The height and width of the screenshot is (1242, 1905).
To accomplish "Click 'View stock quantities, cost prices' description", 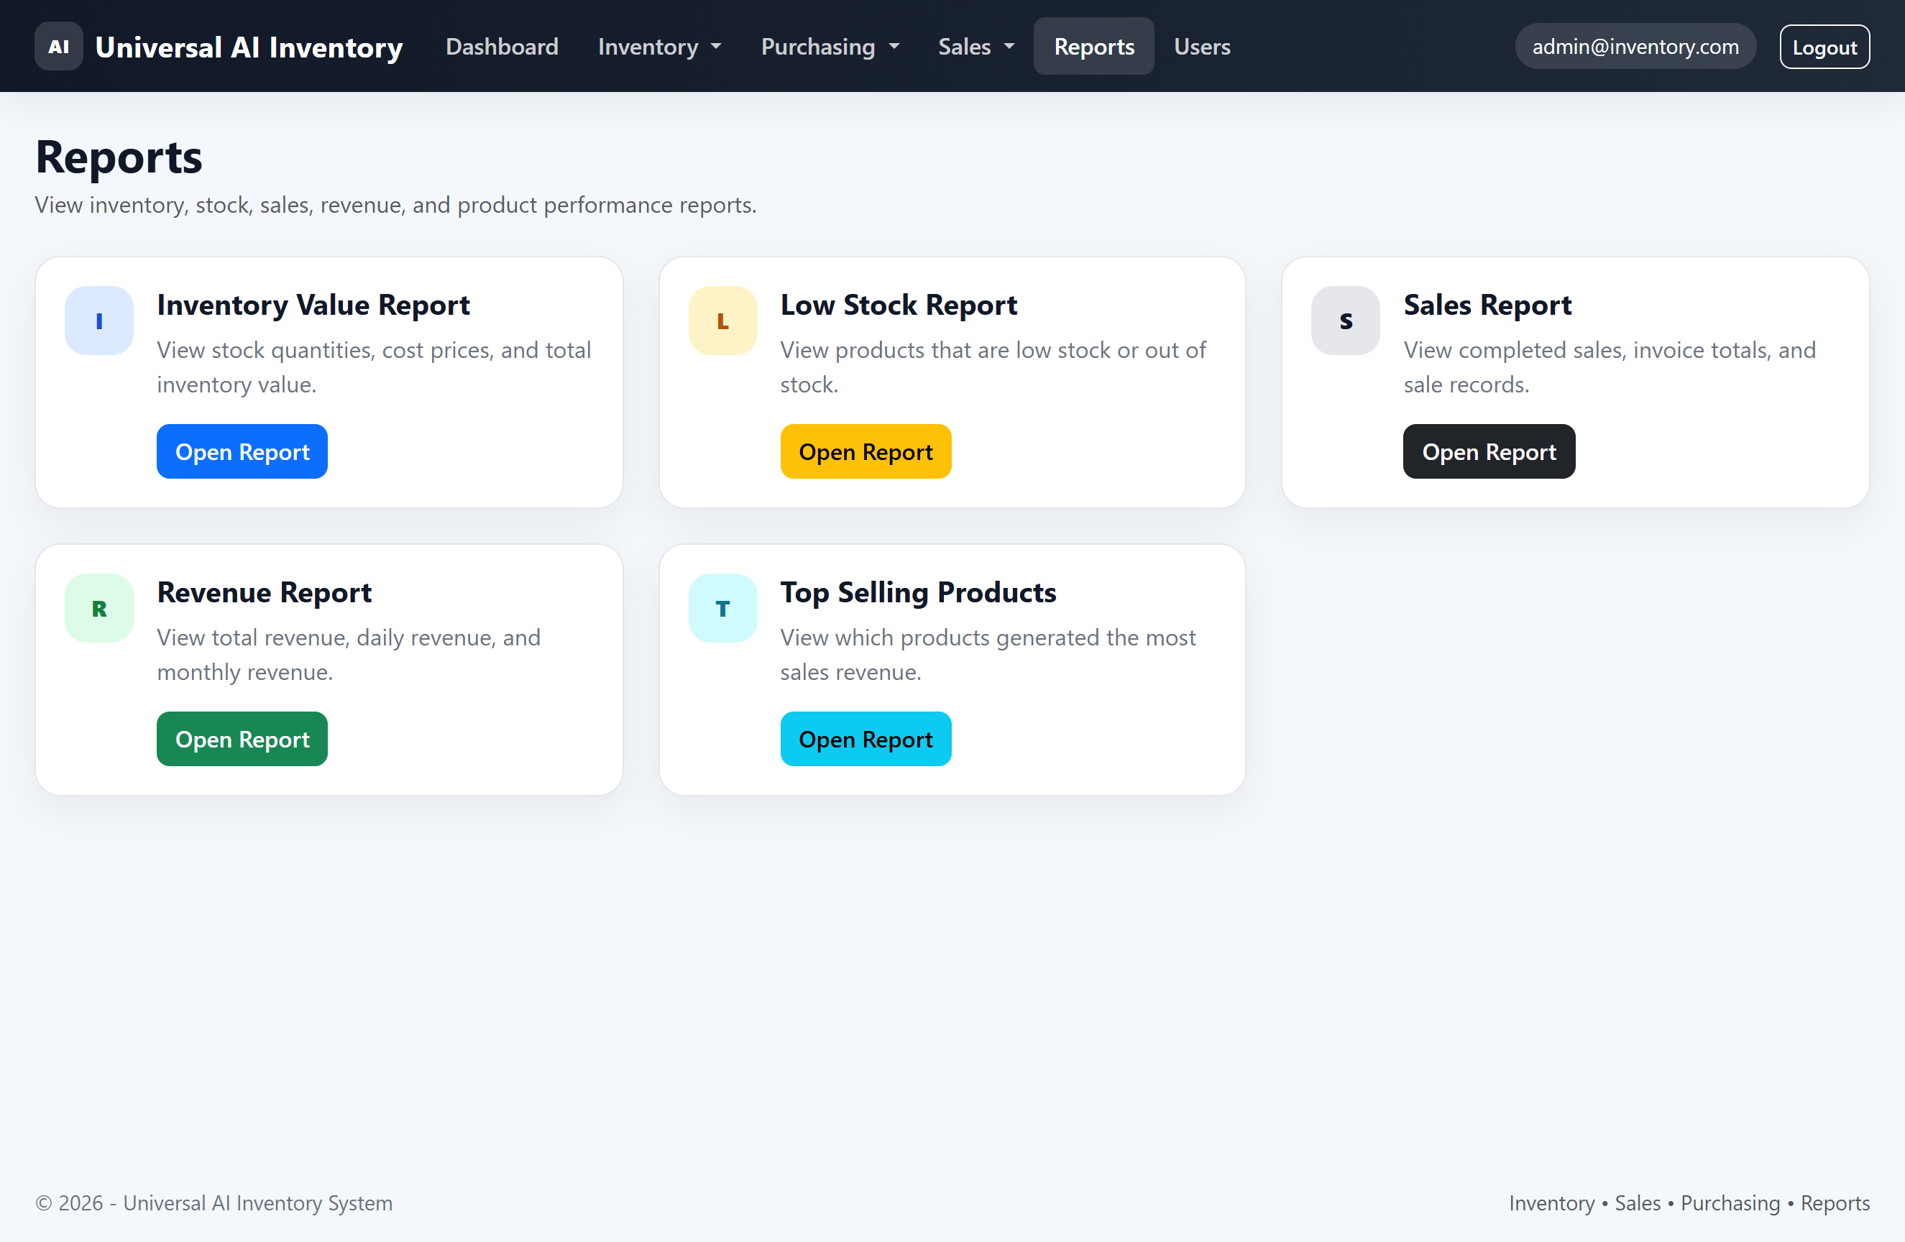I will pos(374,367).
